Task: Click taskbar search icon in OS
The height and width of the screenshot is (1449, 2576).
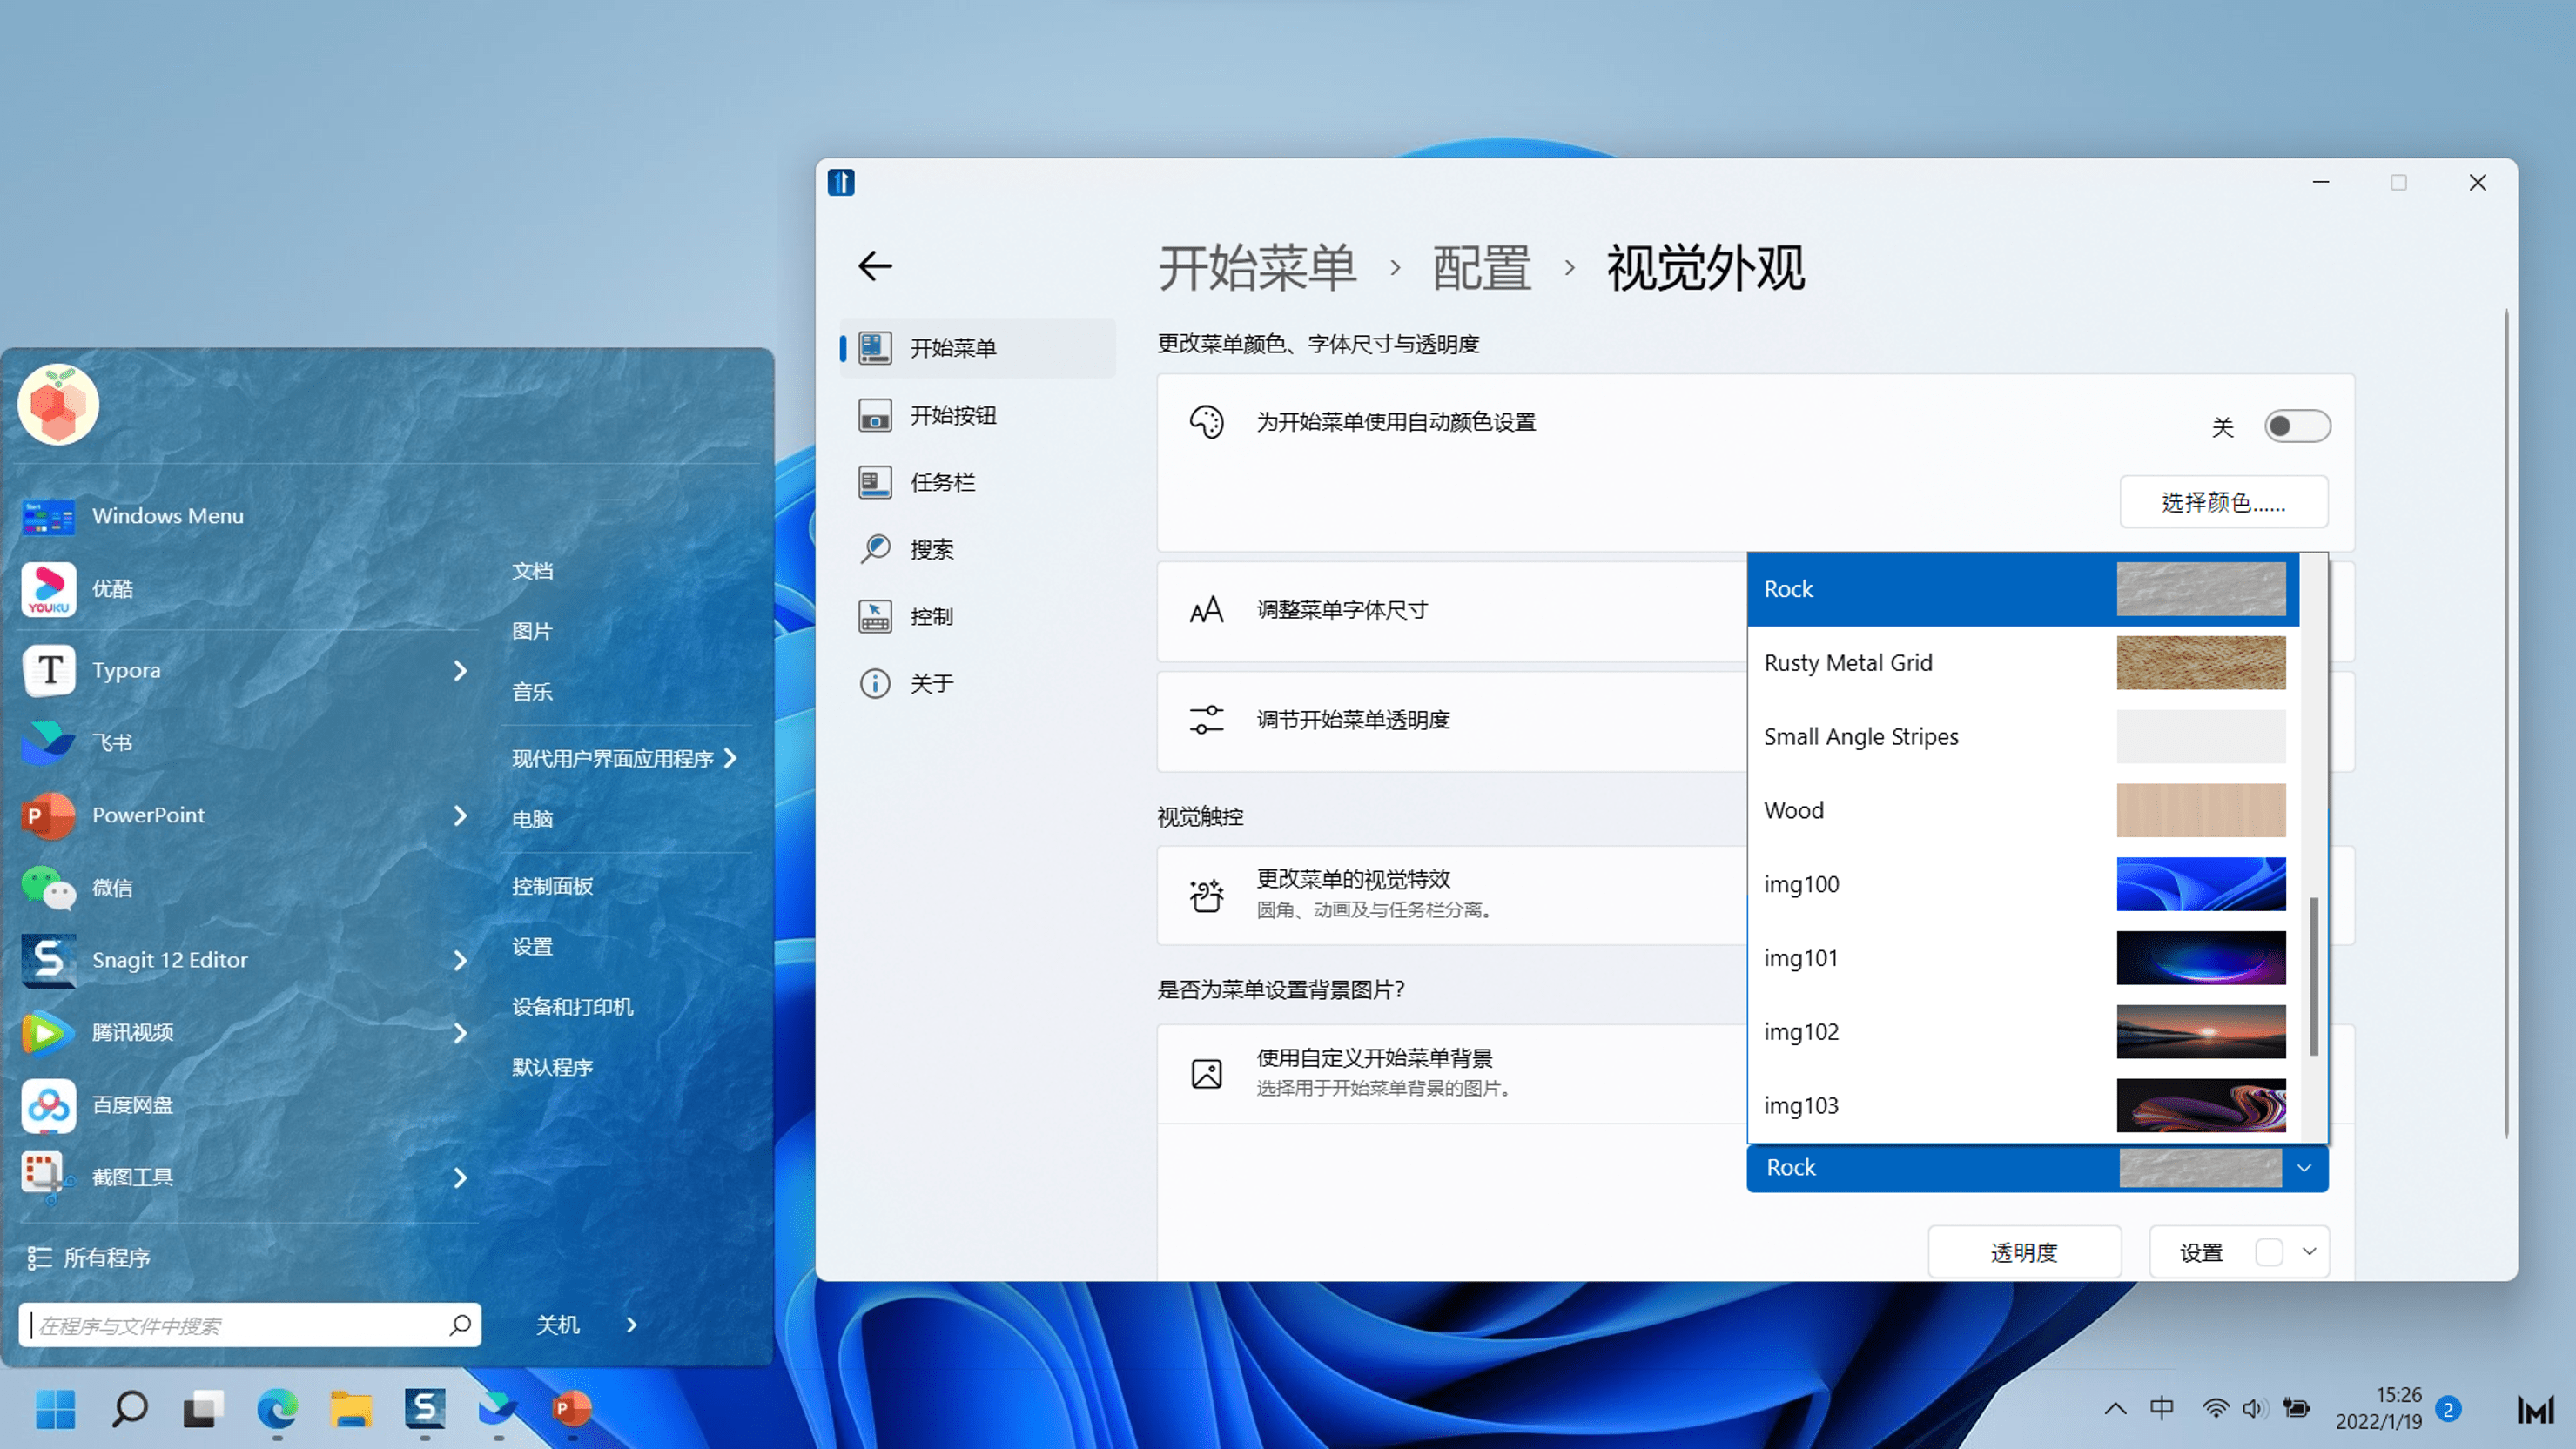Action: click(127, 1408)
